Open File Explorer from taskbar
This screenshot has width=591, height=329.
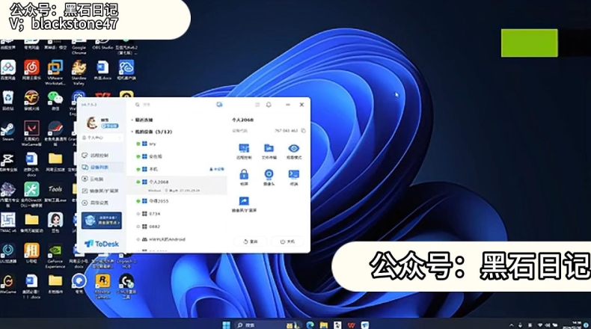tap(324, 325)
